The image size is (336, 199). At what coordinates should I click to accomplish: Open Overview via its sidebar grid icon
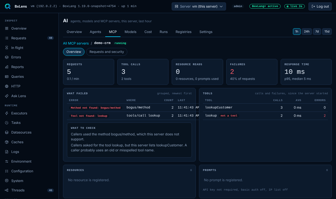pyautogui.click(x=7, y=28)
